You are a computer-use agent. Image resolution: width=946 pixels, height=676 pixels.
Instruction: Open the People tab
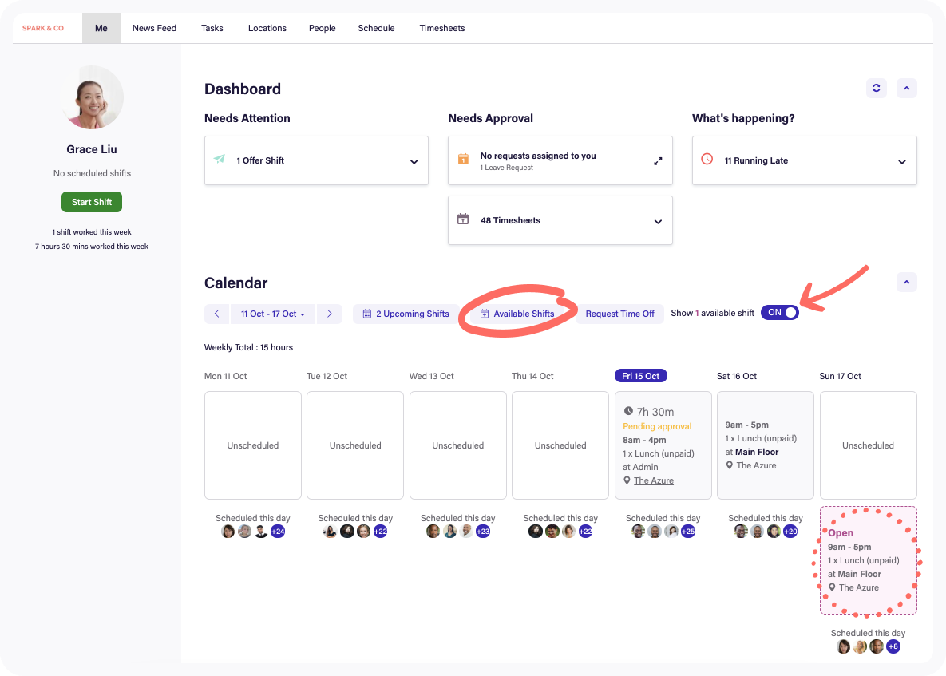click(x=323, y=28)
